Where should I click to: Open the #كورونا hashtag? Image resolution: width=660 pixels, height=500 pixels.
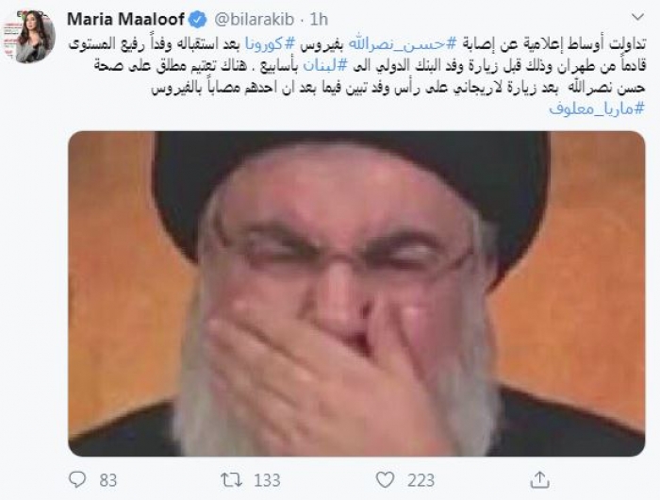coord(270,43)
